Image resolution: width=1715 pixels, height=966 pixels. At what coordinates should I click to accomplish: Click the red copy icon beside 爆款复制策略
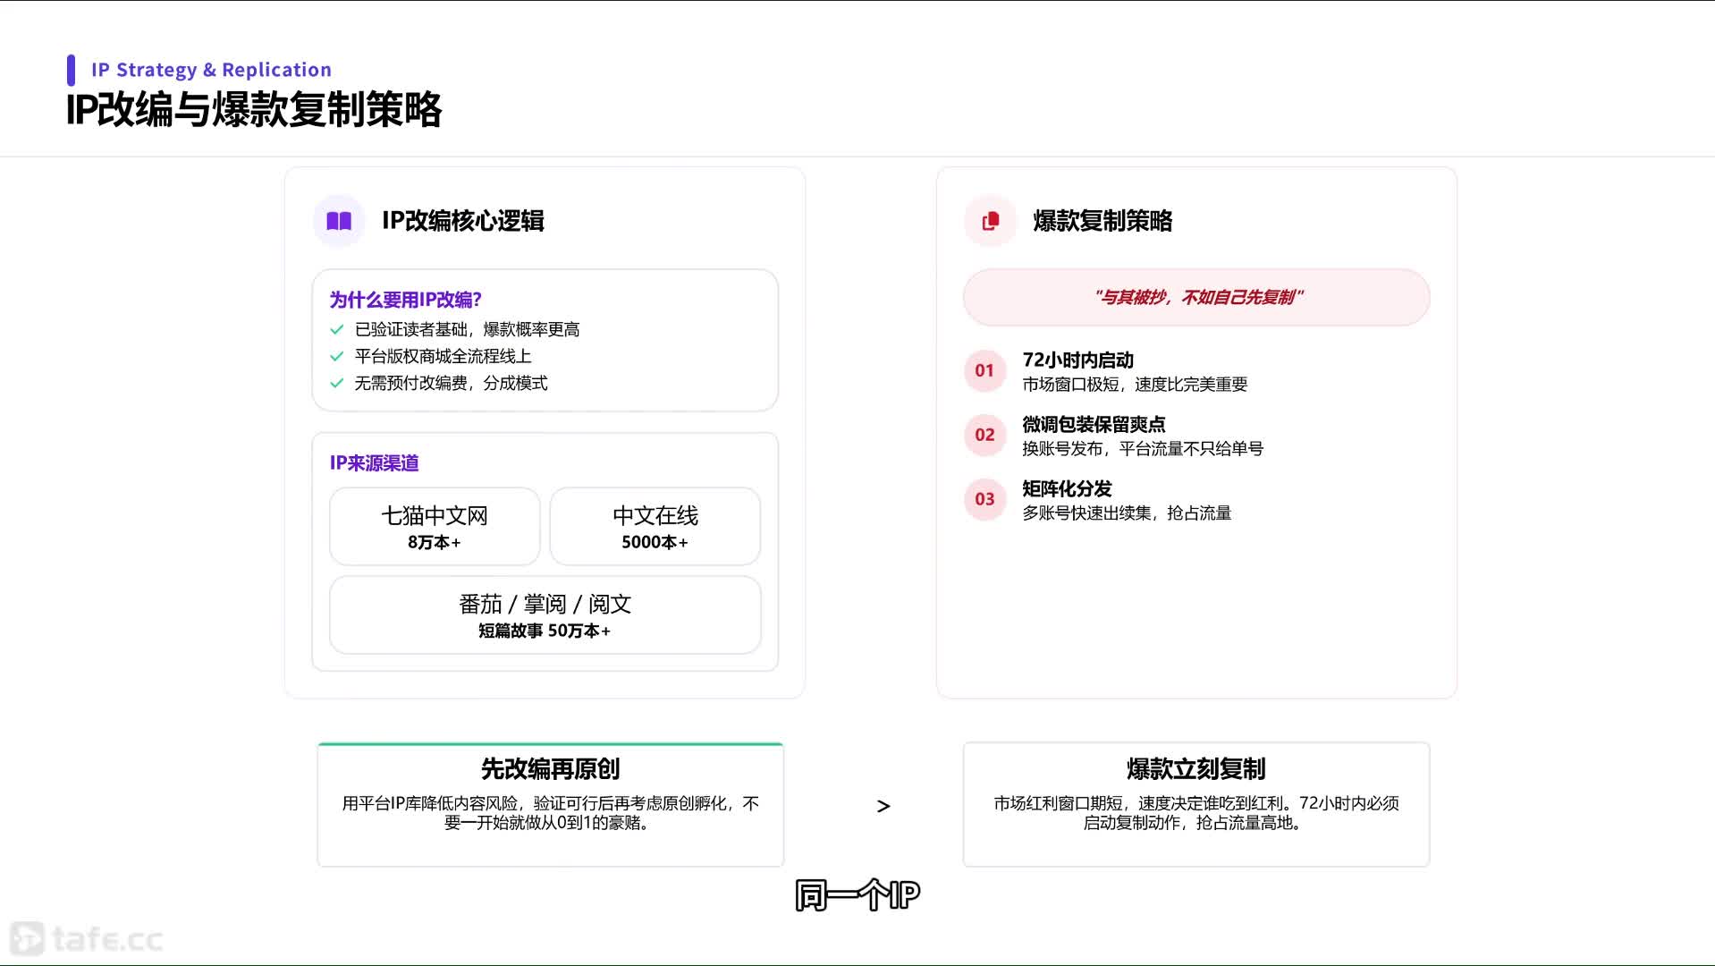990,221
